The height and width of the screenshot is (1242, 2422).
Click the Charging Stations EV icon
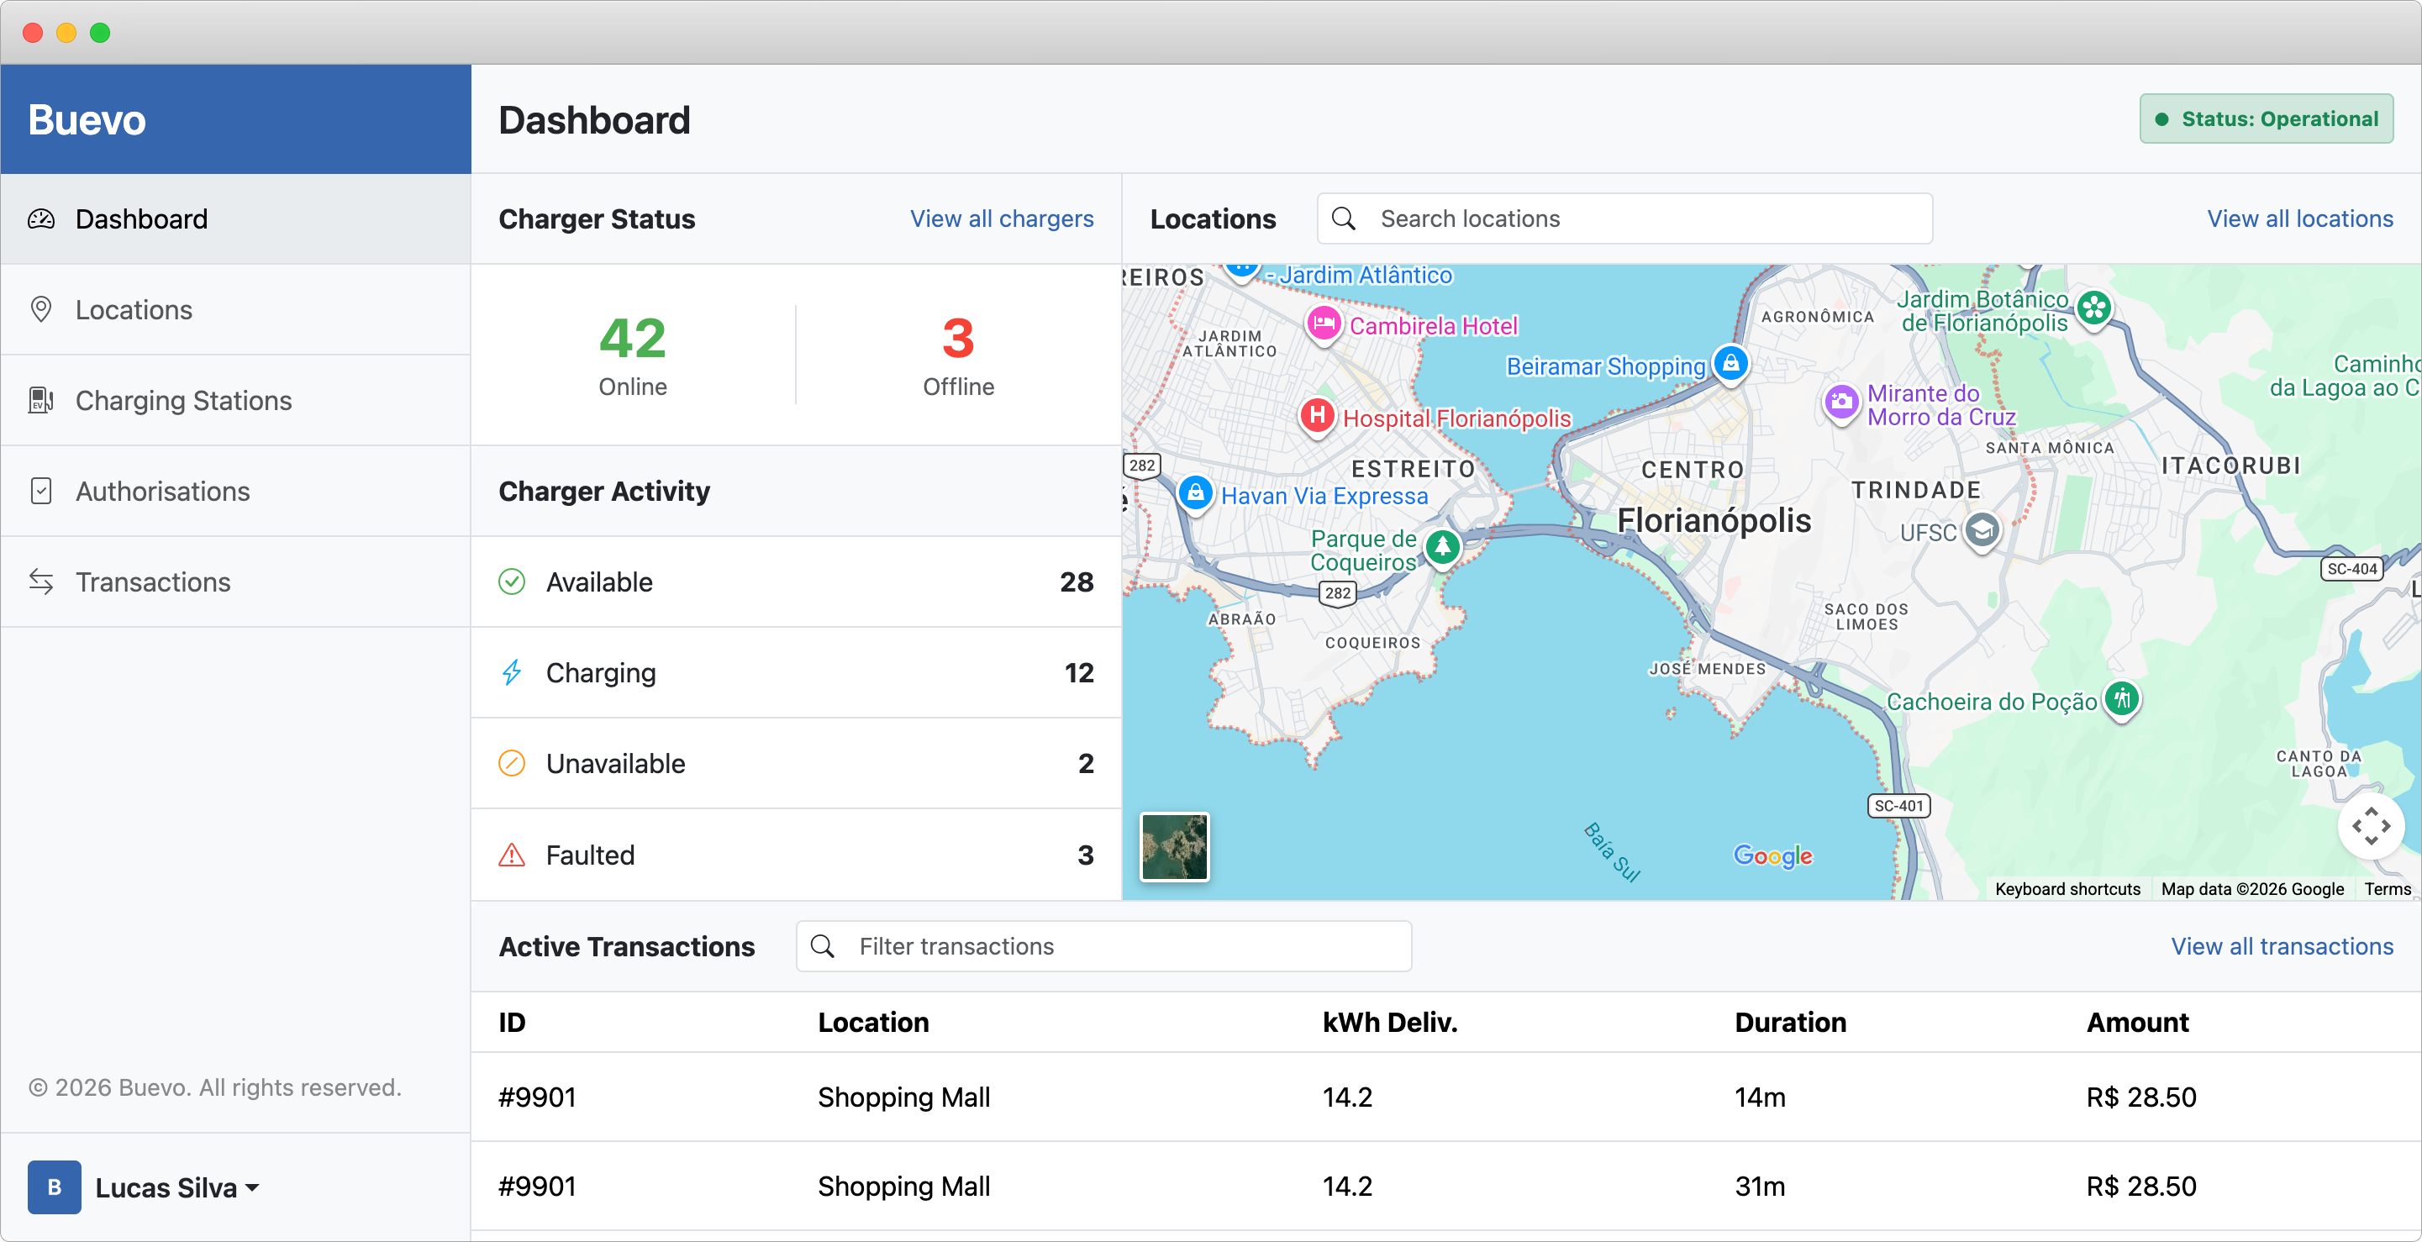click(41, 401)
